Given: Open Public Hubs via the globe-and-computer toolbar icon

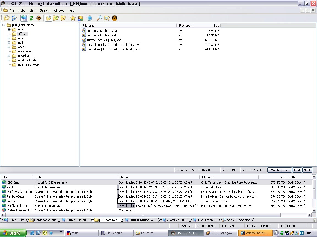Looking at the screenshot, I should 24,18.
